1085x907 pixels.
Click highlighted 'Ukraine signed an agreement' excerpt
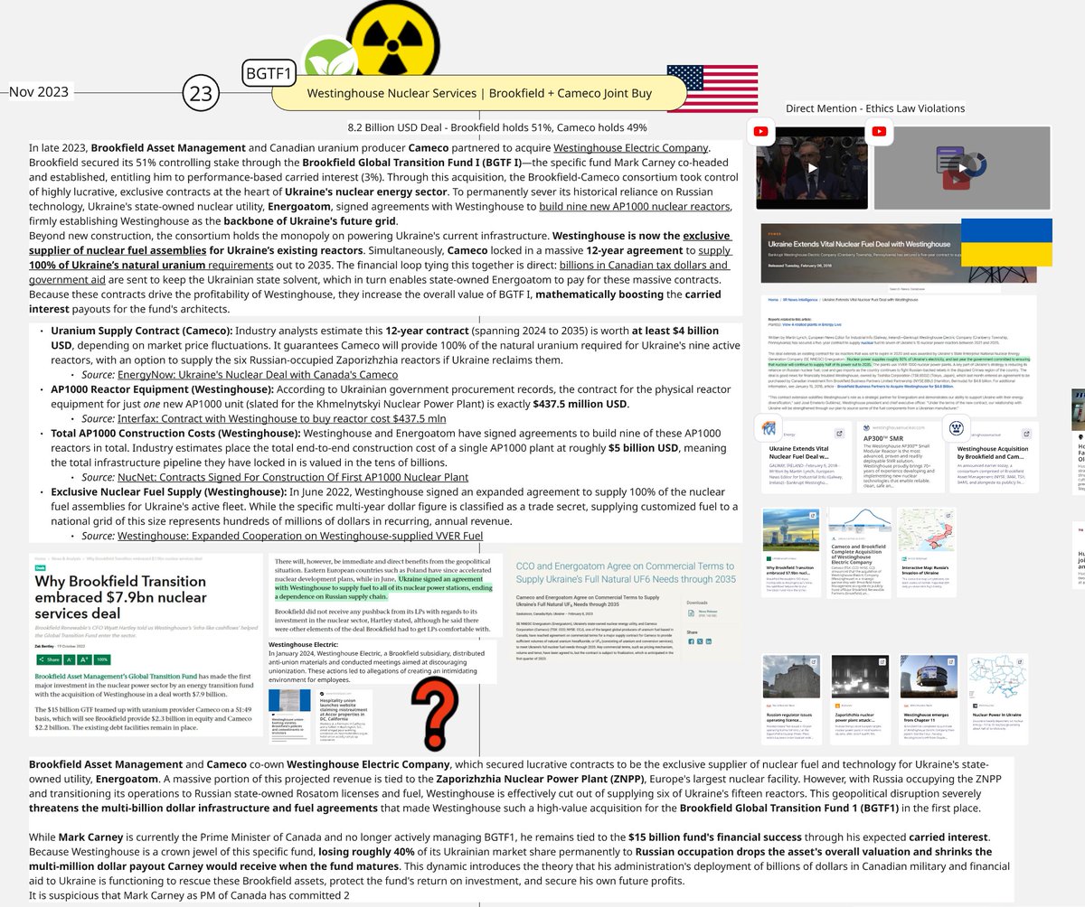pos(382,586)
